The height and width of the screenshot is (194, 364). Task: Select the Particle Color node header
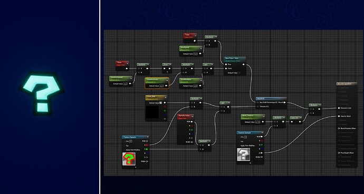(x=186, y=116)
